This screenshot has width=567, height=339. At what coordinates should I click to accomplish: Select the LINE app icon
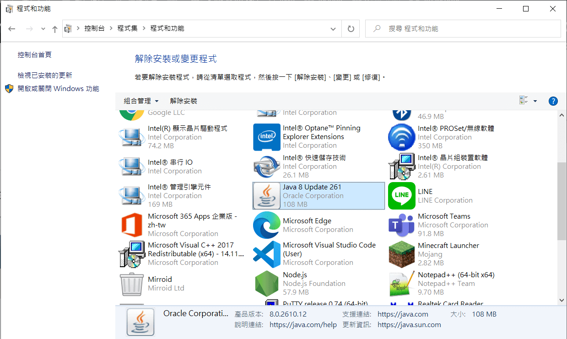tap(402, 196)
